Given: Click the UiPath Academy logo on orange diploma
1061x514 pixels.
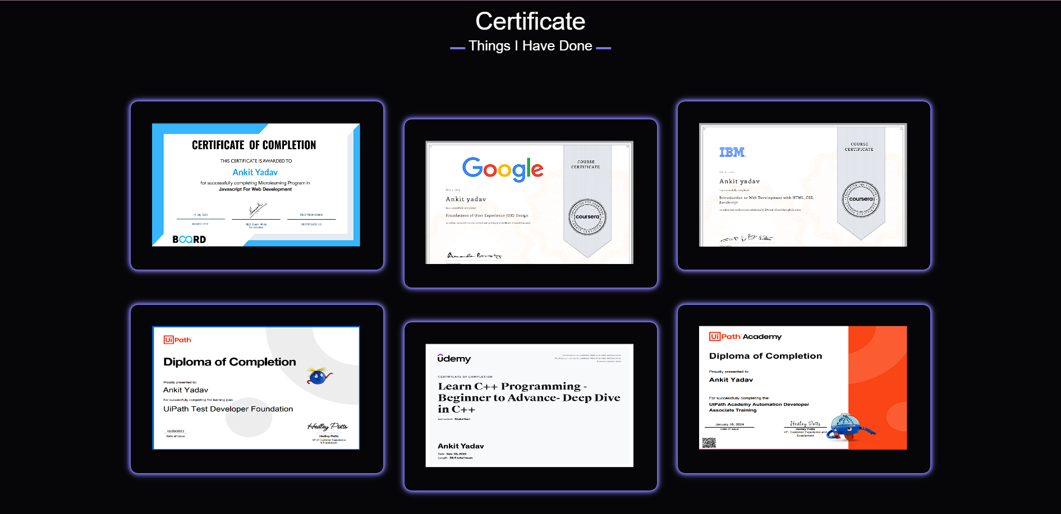Looking at the screenshot, I should tap(745, 336).
